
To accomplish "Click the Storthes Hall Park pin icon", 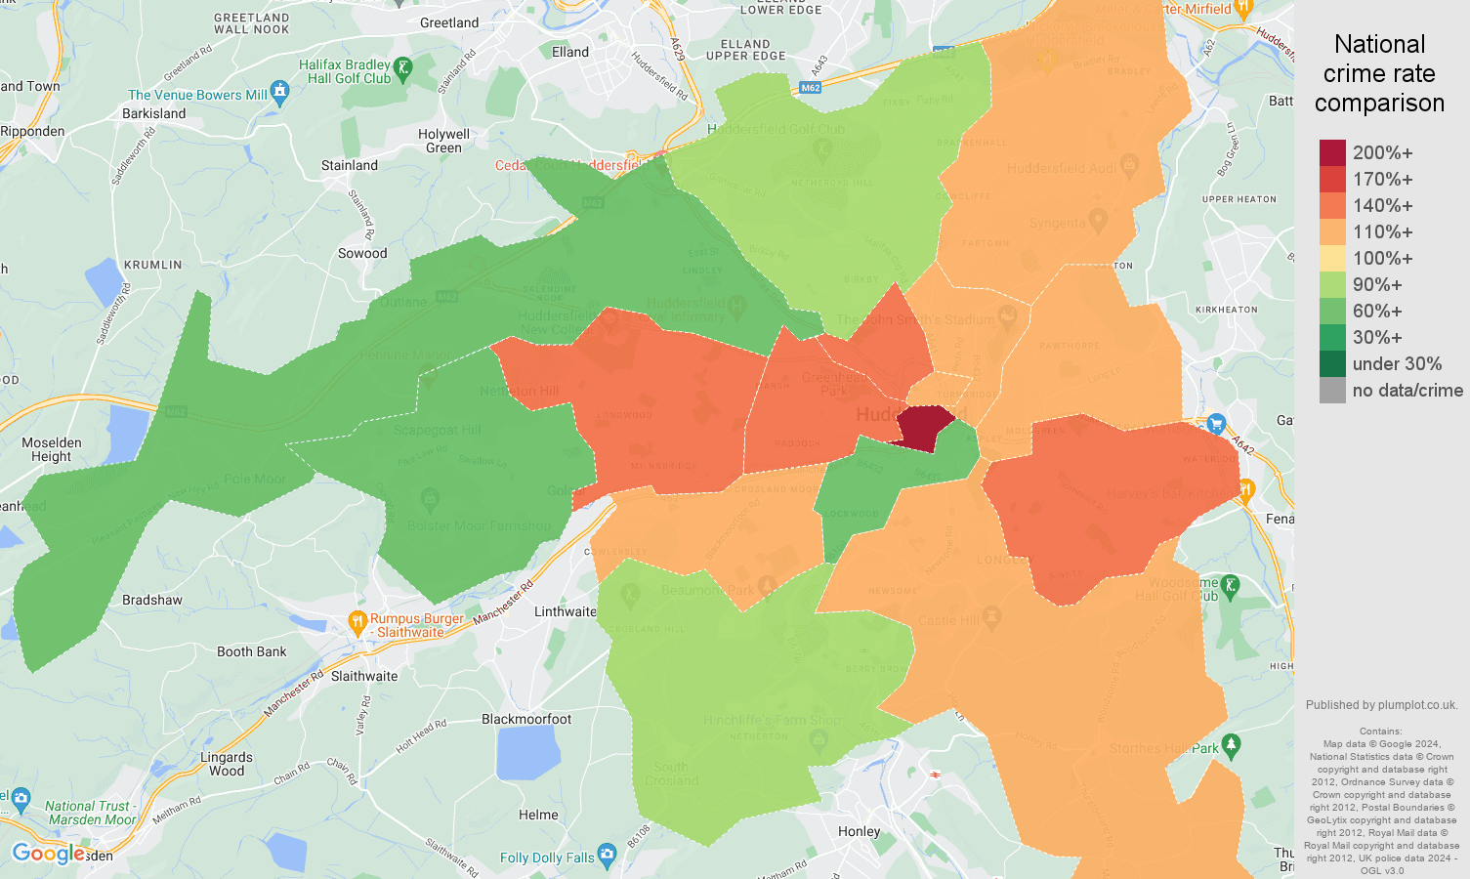I will pos(1231,745).
